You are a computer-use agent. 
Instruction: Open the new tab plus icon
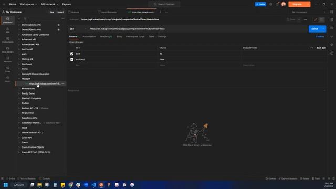[160, 12]
